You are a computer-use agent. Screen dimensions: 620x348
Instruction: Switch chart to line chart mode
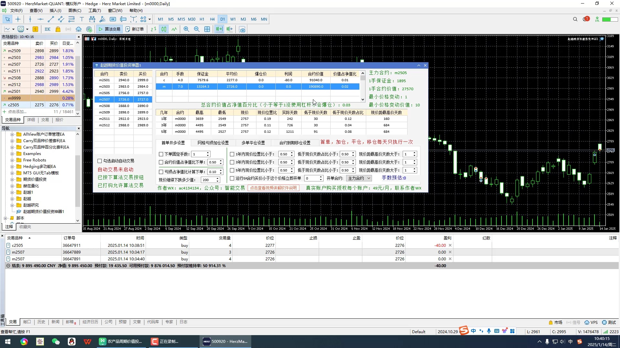point(174,29)
